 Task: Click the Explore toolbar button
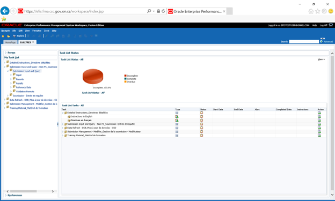pos(19,36)
